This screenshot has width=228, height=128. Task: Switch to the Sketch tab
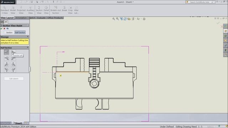pos(32,18)
